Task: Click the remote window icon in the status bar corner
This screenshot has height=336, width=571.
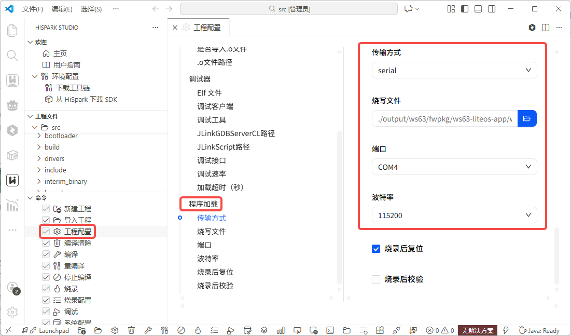Action: (x=8, y=330)
